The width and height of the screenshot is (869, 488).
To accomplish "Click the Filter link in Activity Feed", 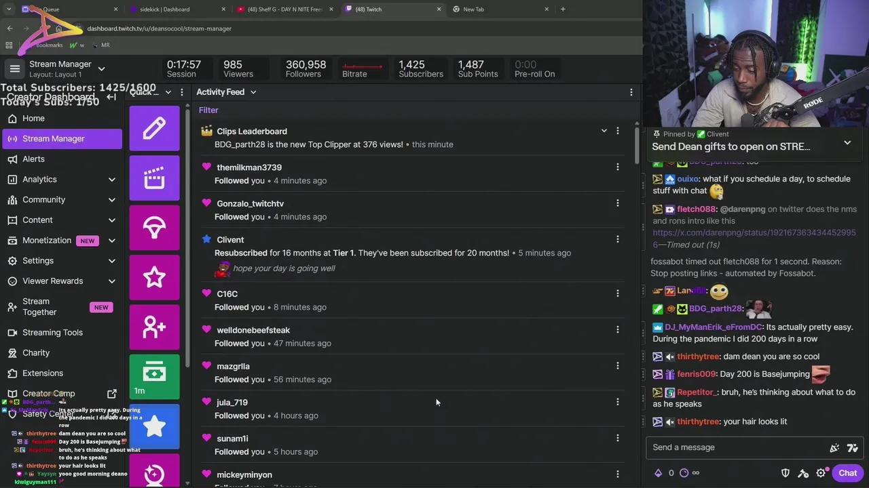I will (x=208, y=110).
